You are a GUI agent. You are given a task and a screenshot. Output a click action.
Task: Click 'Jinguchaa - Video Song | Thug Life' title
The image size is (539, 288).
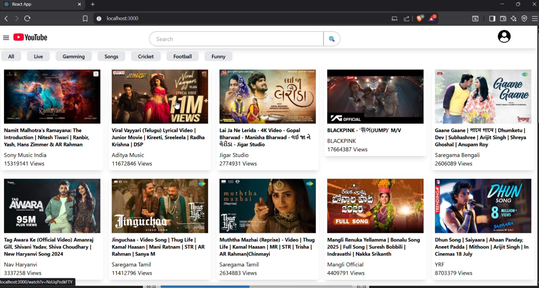pyautogui.click(x=158, y=247)
